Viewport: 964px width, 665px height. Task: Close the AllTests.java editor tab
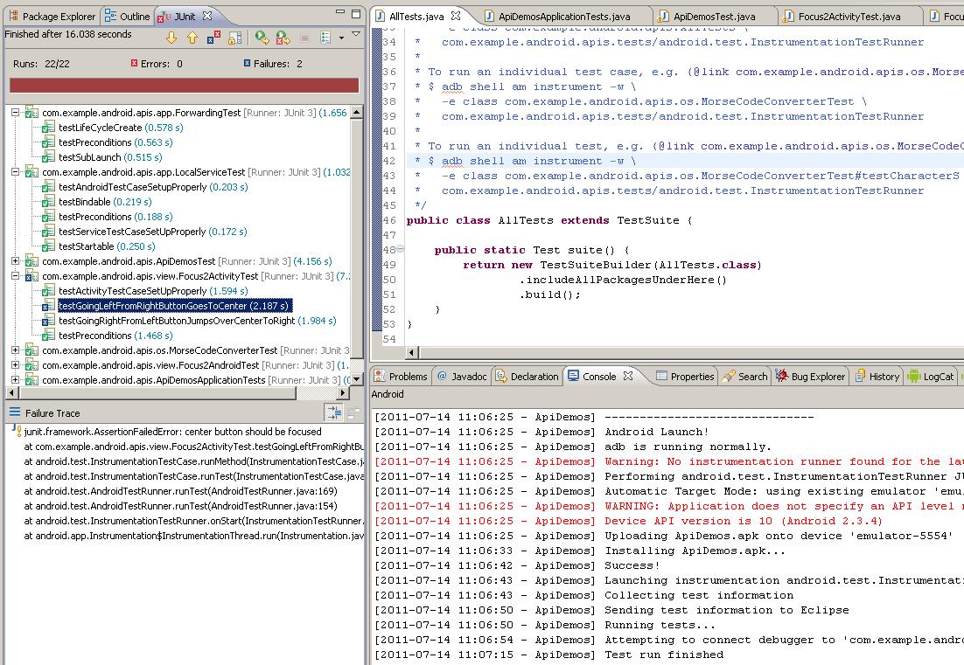458,17
